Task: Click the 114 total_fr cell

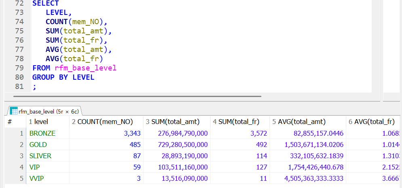Action: (x=240, y=156)
